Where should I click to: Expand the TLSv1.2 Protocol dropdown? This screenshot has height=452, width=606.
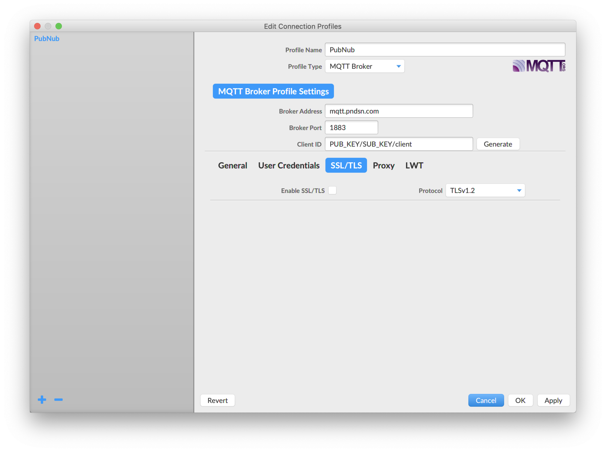485,190
